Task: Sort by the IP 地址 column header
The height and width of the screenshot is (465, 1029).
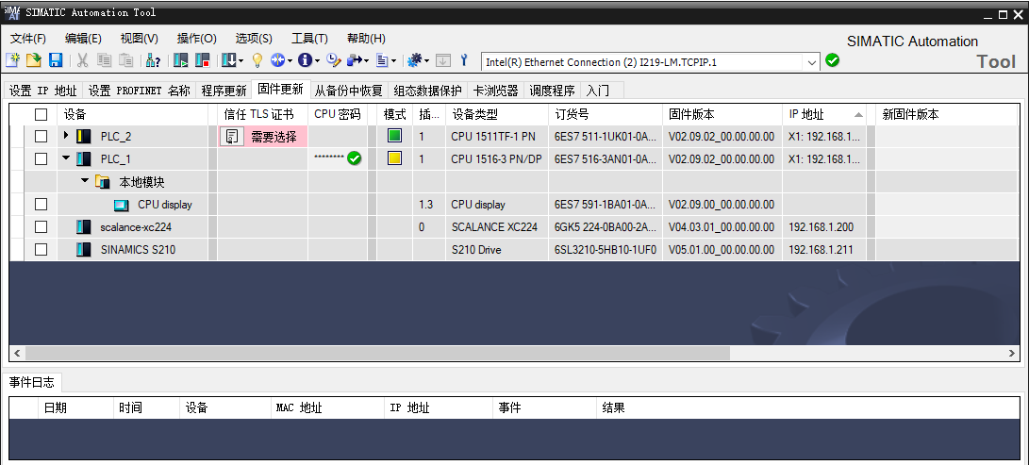Action: pyautogui.click(x=823, y=114)
